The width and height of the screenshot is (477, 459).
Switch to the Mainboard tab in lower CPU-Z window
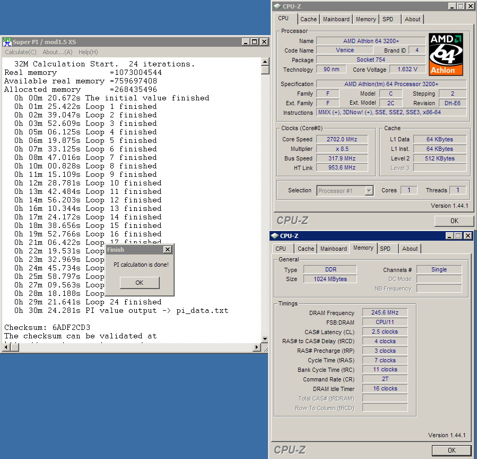click(x=333, y=249)
